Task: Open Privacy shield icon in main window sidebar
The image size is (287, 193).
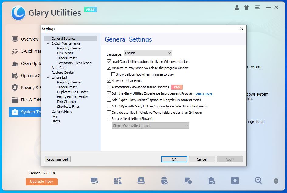Action: click(x=15, y=88)
